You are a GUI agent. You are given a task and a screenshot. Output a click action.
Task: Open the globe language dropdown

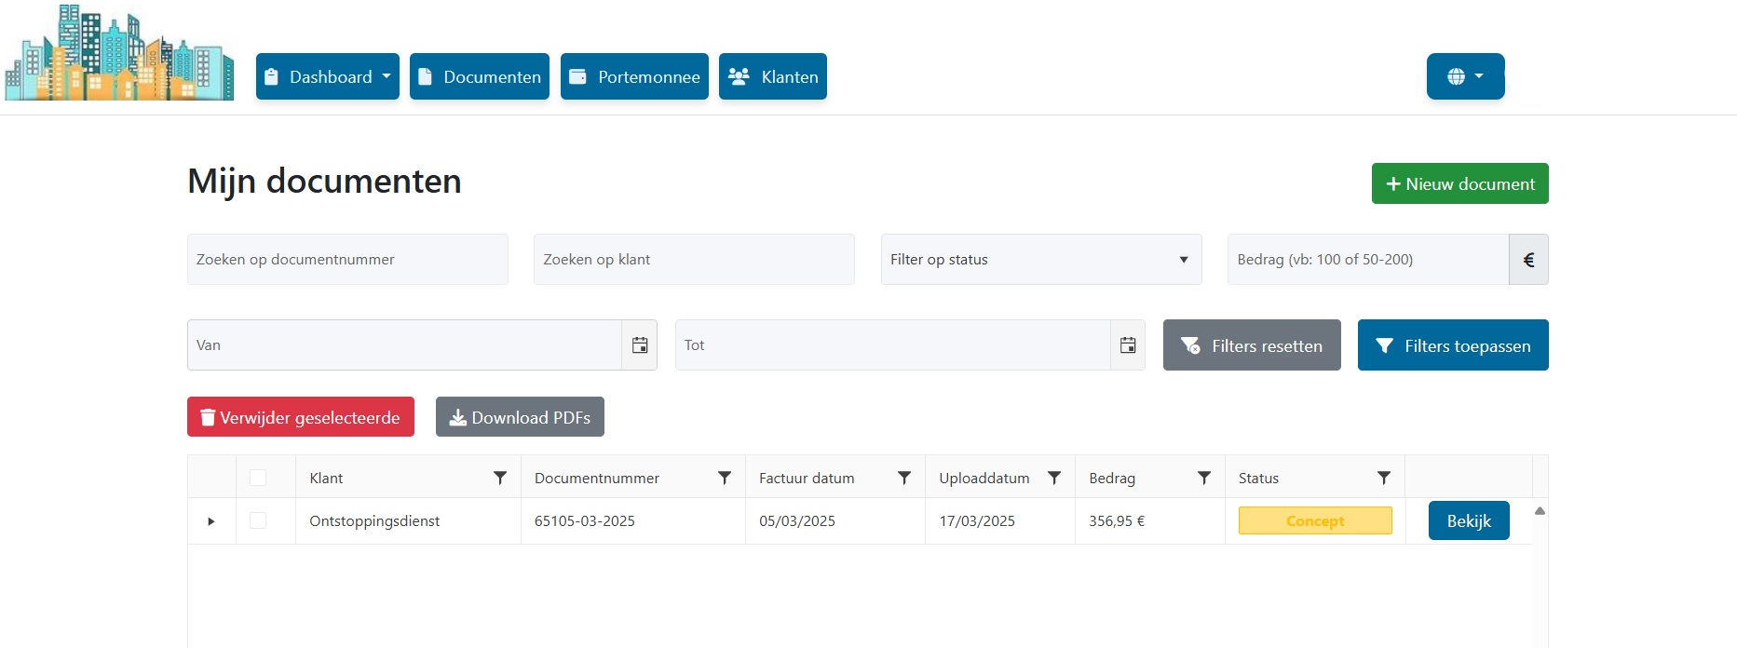pos(1466,76)
